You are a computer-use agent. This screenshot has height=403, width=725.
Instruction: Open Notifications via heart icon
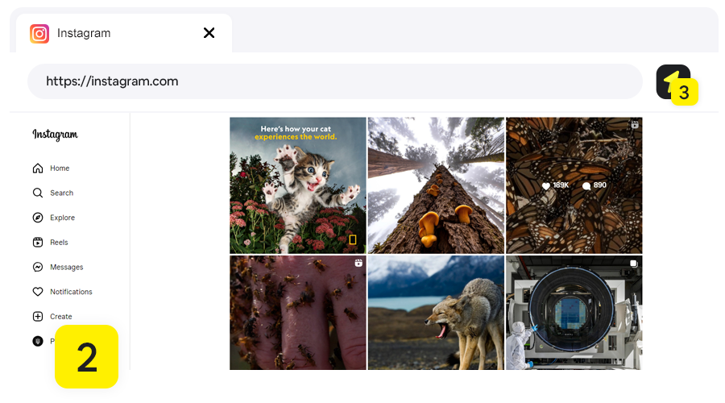[38, 292]
